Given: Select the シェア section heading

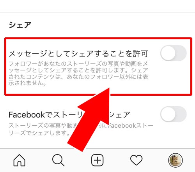Looking at the screenshot, I should (20, 25).
